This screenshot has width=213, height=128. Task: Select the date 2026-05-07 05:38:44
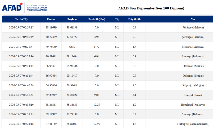click(x=21, y=47)
